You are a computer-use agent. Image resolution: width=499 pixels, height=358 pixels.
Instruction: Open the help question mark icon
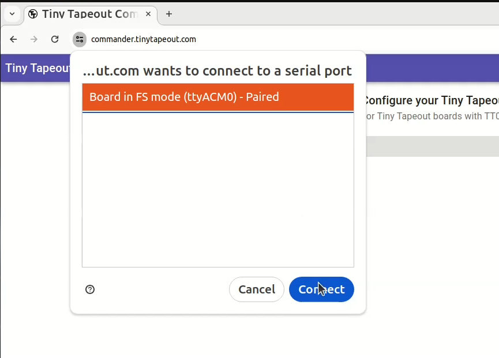click(90, 289)
